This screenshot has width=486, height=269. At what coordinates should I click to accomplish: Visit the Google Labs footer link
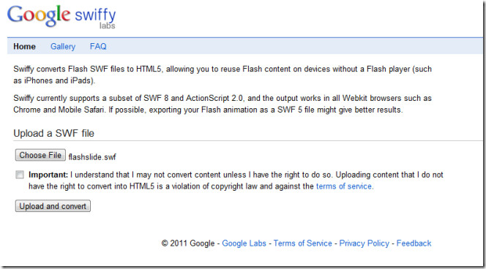244,243
